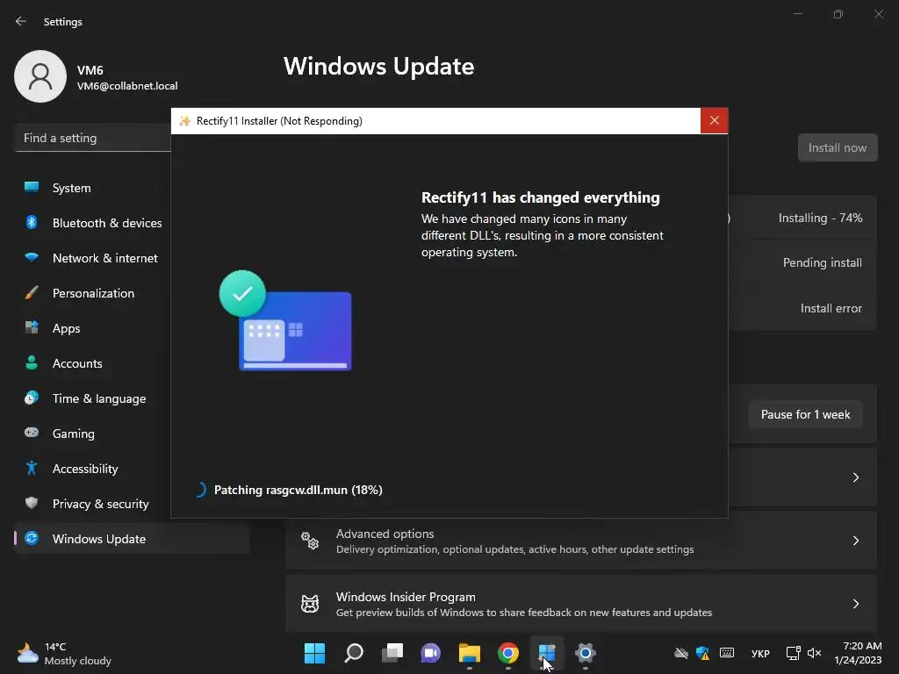
Task: Click the Install error status
Action: (x=831, y=308)
